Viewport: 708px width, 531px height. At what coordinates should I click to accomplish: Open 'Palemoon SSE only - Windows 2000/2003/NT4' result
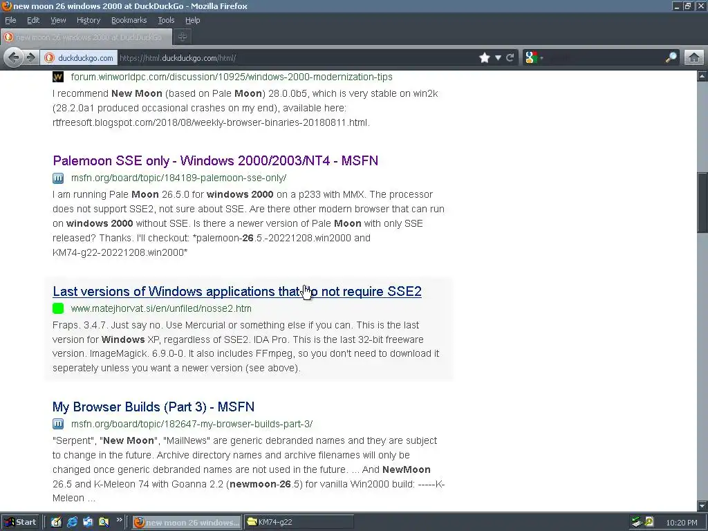(x=216, y=160)
